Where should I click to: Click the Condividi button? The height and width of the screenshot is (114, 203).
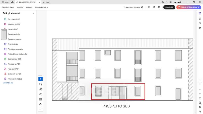(x=169, y=7)
